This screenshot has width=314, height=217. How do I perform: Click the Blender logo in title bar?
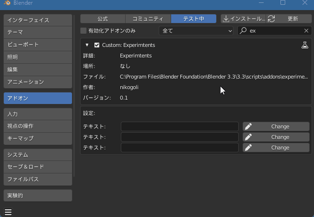[7, 2]
